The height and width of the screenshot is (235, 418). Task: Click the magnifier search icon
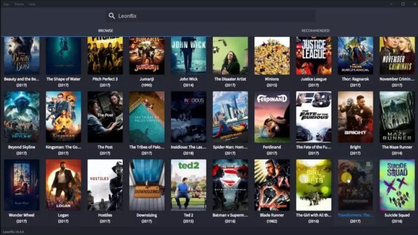[112, 16]
